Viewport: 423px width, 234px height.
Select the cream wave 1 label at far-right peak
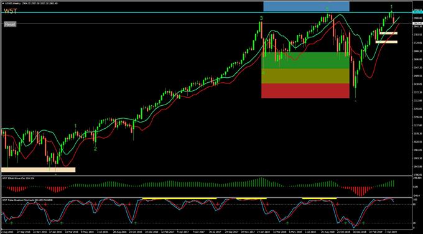[x=391, y=7]
